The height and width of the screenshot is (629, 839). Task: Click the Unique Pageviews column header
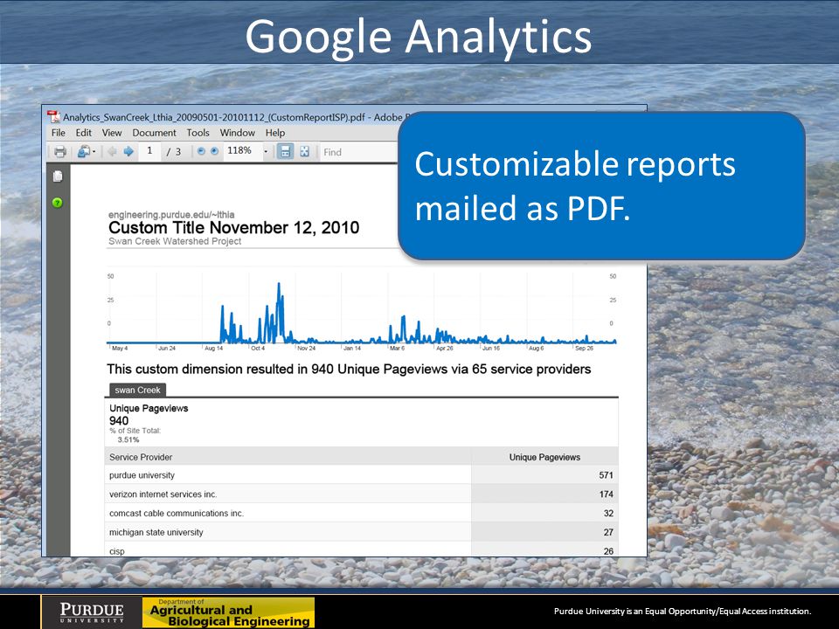tap(544, 457)
